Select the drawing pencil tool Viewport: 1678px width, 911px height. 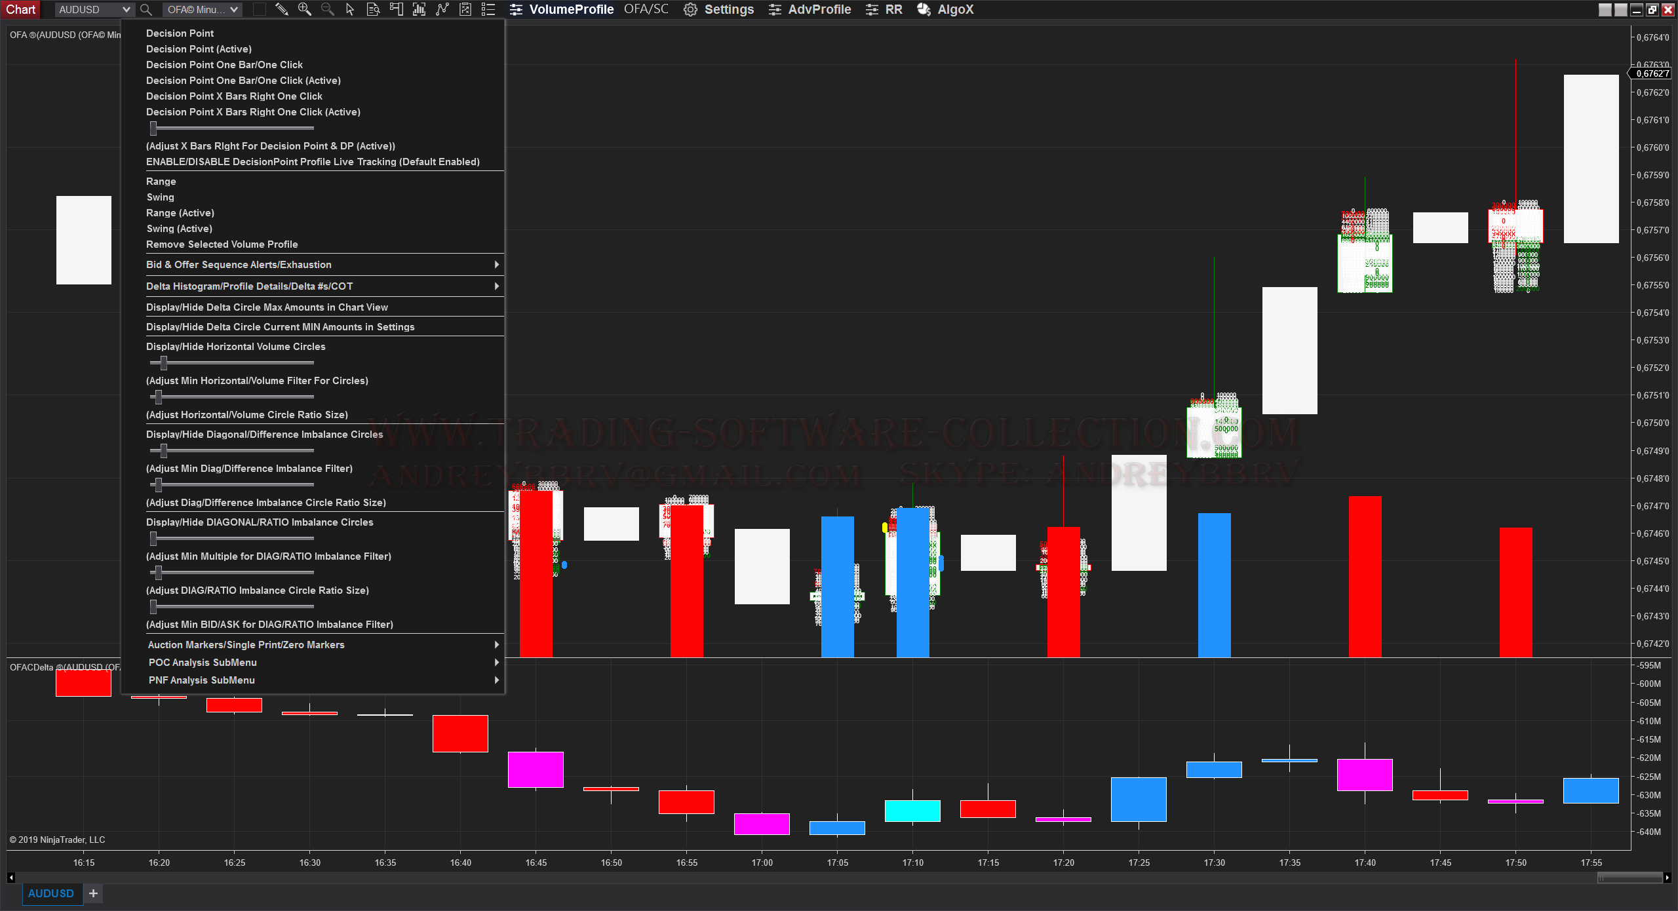281,9
